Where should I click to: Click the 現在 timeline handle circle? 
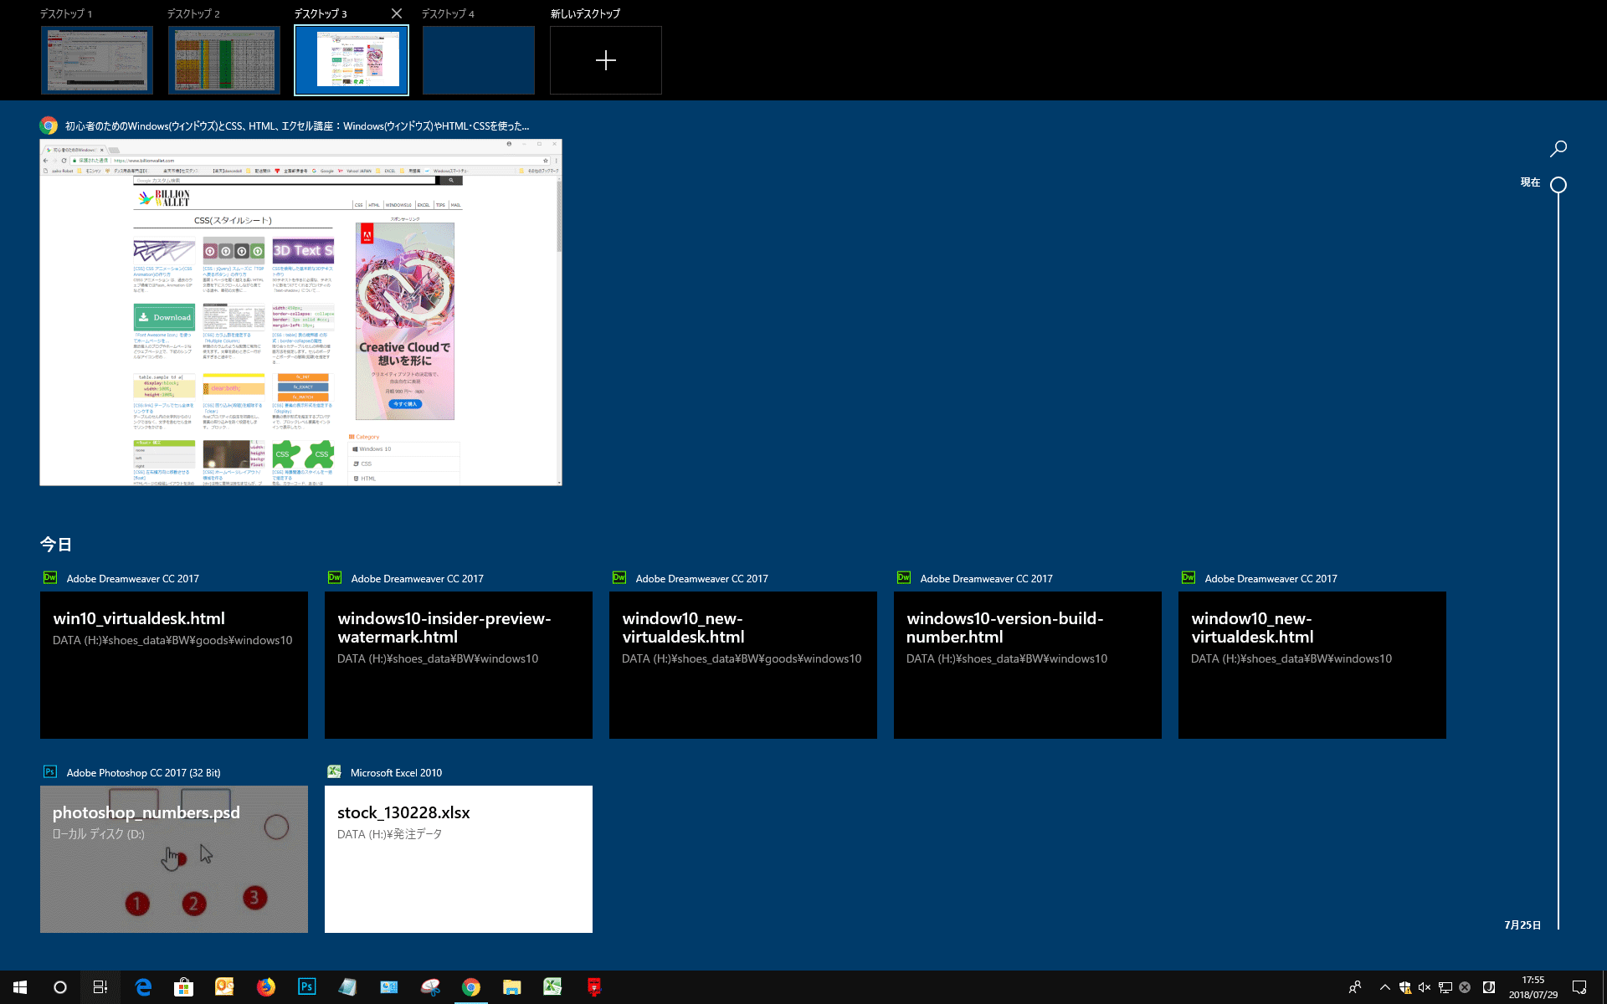click(x=1558, y=185)
